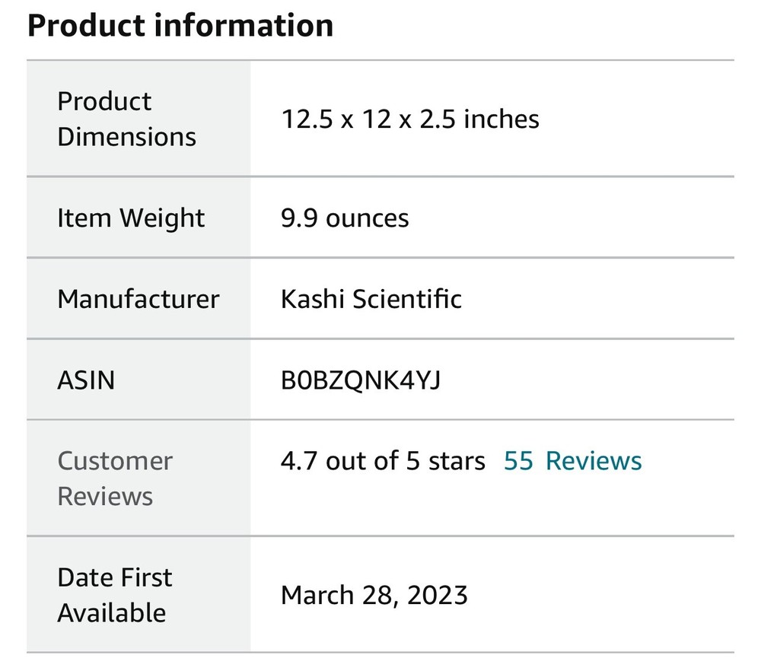Select the Product Dimensions label
Viewport: 761px width, 658px height.
tap(126, 119)
